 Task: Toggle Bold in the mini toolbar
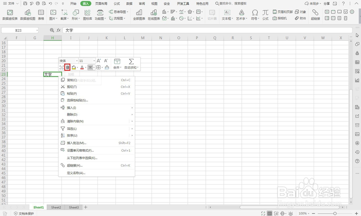tap(68, 67)
